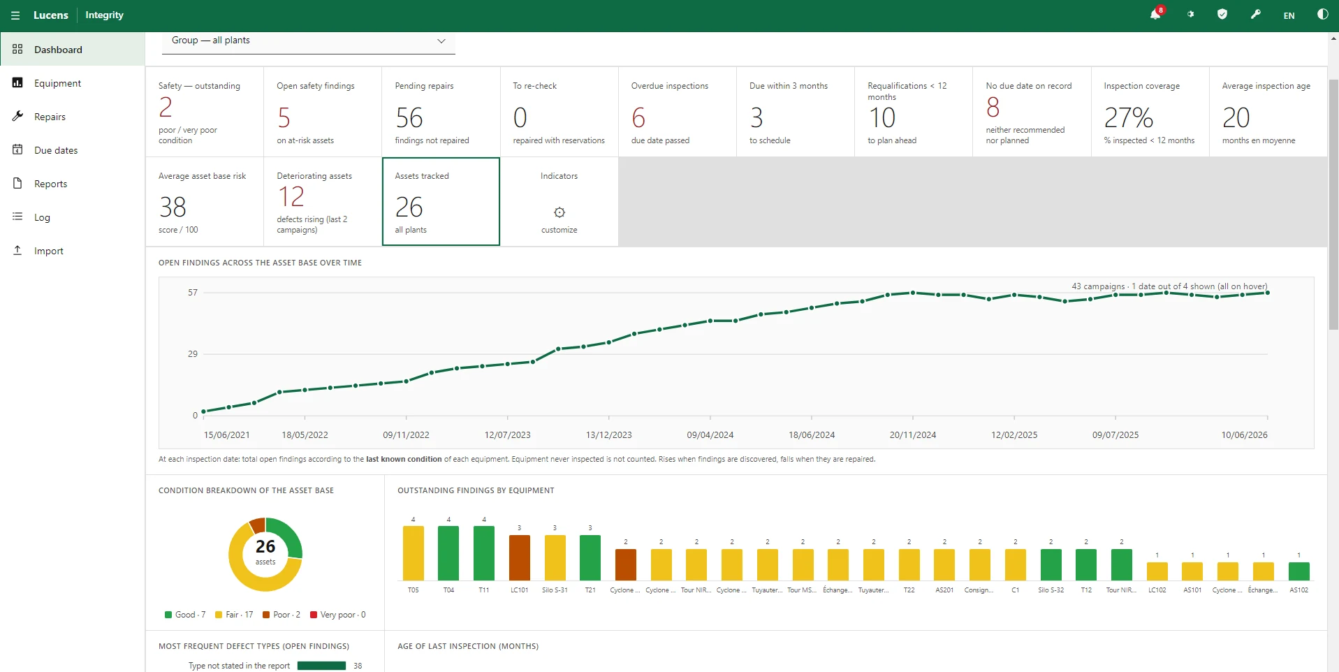Click the key icon in the header
1339x672 pixels.
[x=1256, y=15]
